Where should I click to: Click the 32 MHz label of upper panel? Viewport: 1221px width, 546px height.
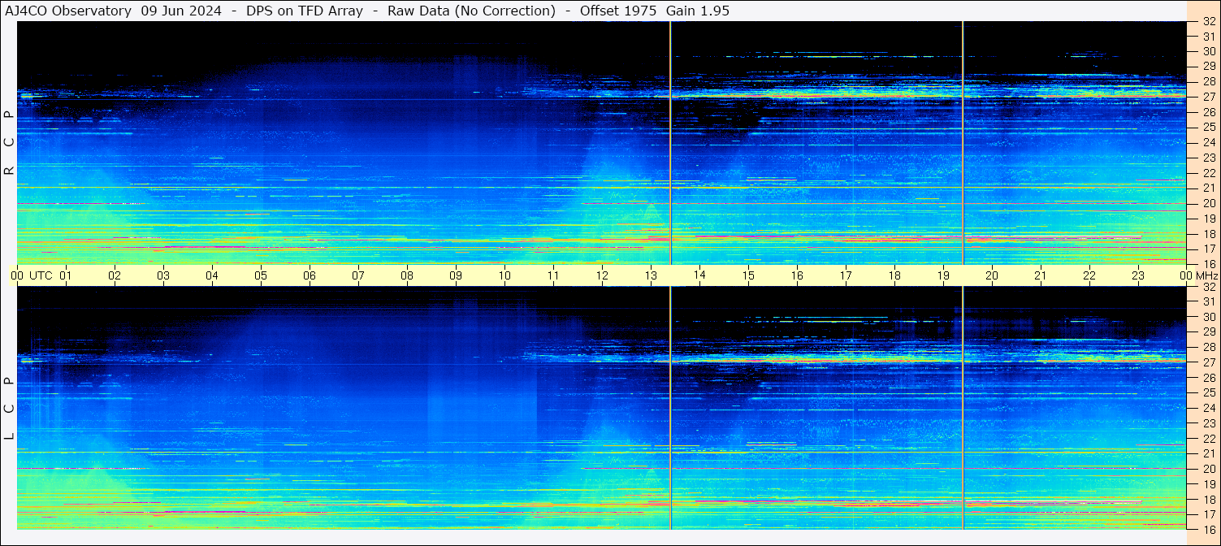(x=1208, y=22)
